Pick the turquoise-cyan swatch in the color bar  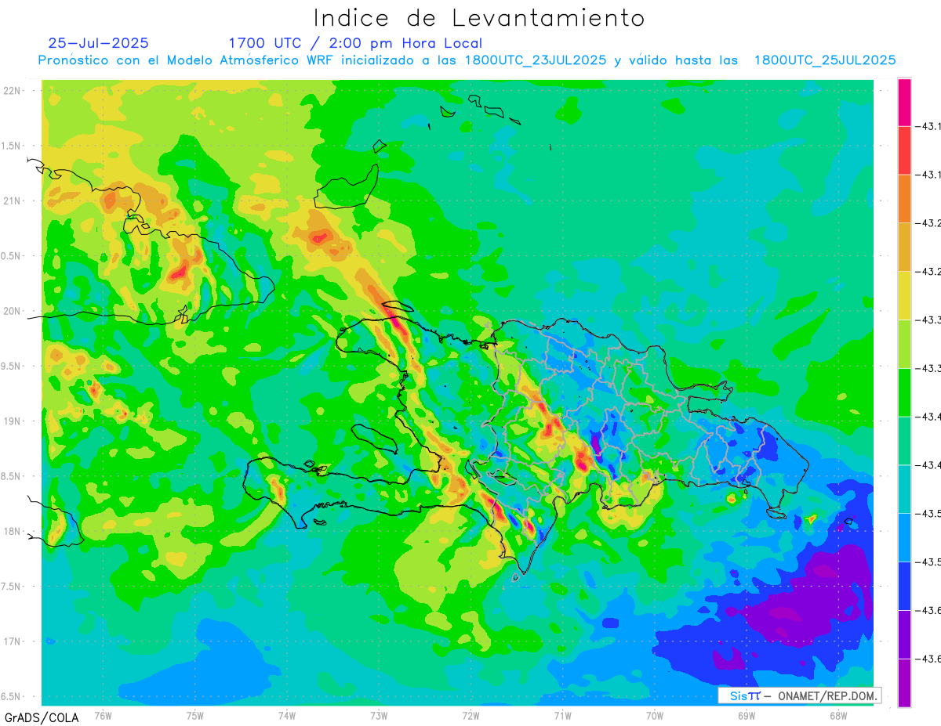pyautogui.click(x=904, y=489)
